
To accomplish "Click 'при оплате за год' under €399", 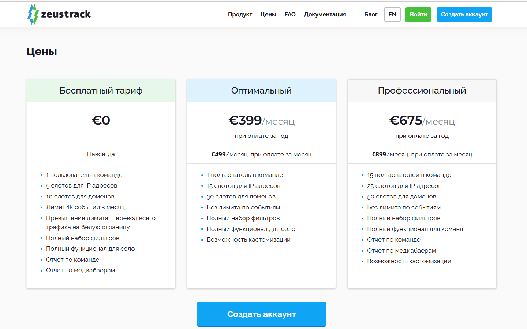I will (262, 136).
